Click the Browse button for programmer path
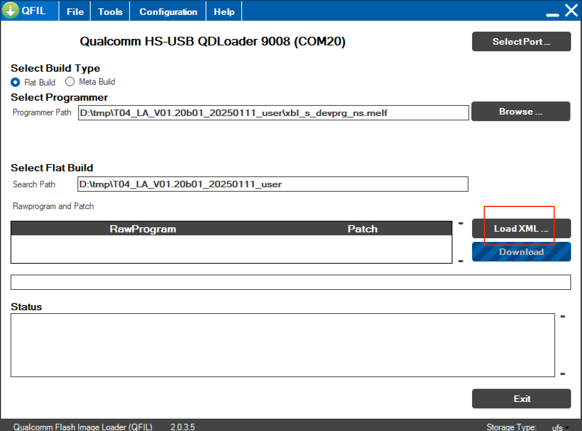The image size is (582, 431). [520, 111]
